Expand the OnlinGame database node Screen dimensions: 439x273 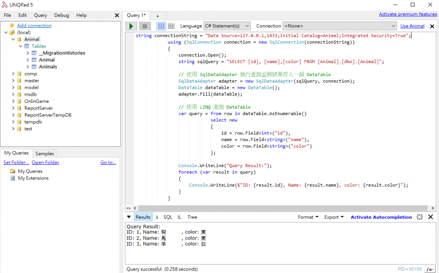tap(13, 101)
